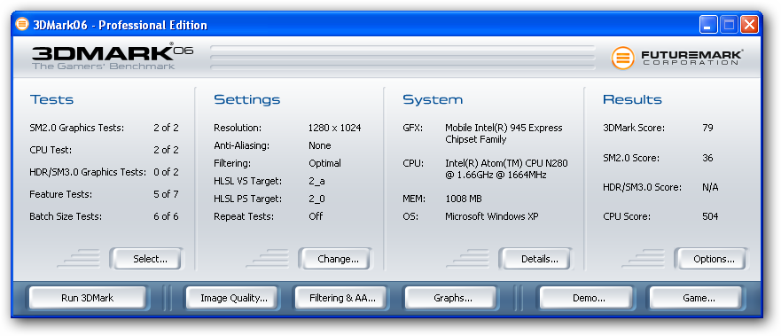Click the Tests section heading

tap(51, 99)
